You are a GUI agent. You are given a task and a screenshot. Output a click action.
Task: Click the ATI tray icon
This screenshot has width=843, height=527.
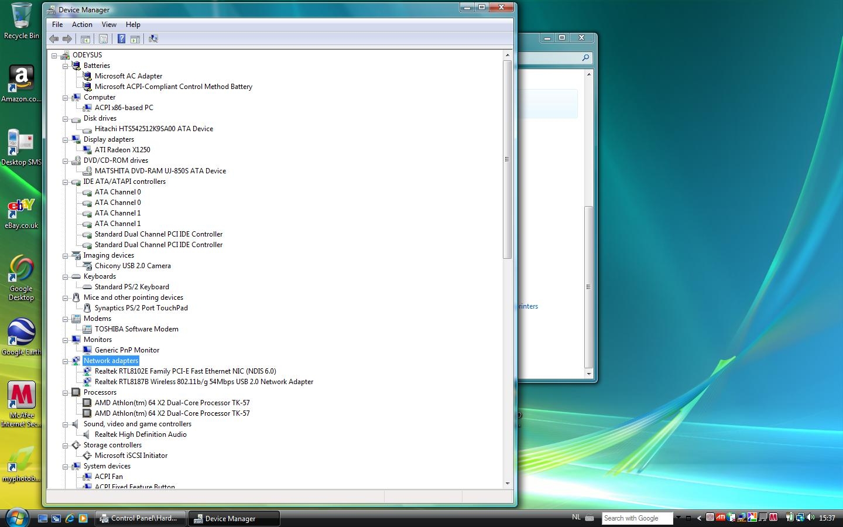point(720,517)
